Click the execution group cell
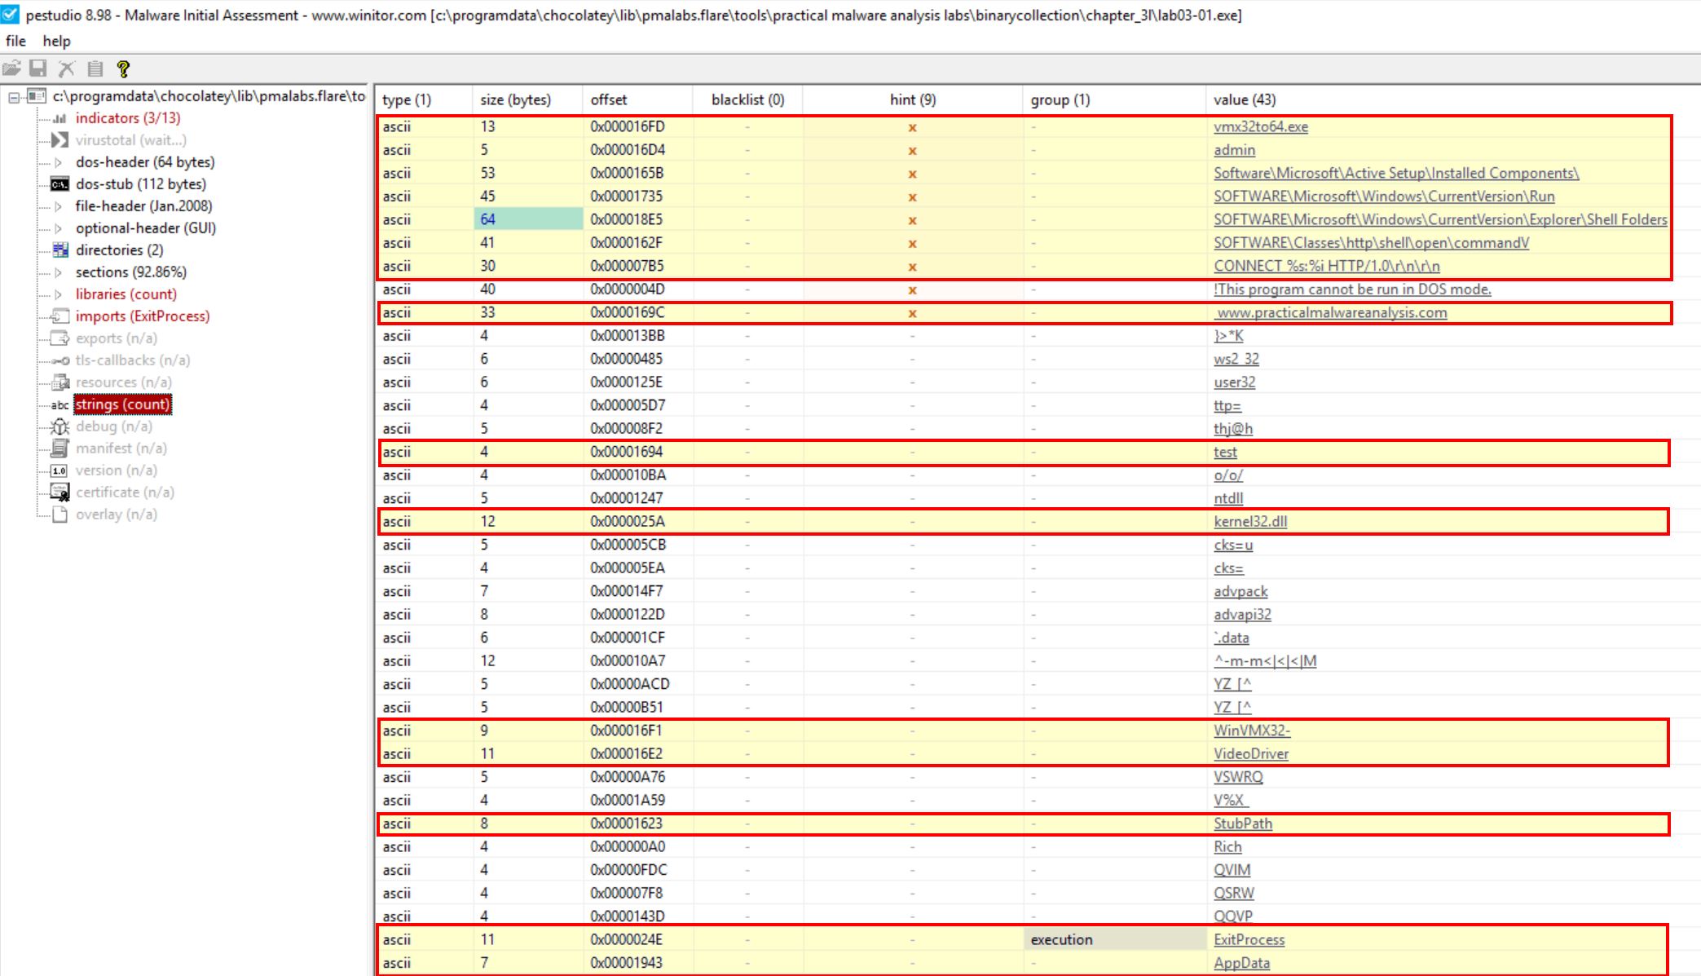The height and width of the screenshot is (976, 1701). (x=1115, y=940)
